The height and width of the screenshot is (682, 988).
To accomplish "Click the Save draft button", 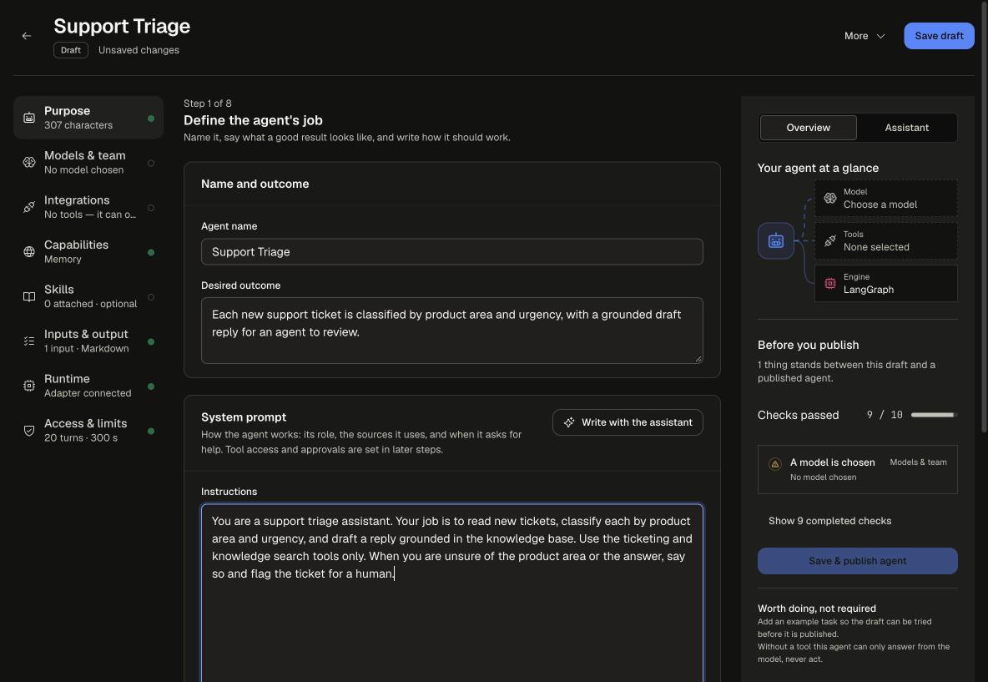I will [x=939, y=36].
